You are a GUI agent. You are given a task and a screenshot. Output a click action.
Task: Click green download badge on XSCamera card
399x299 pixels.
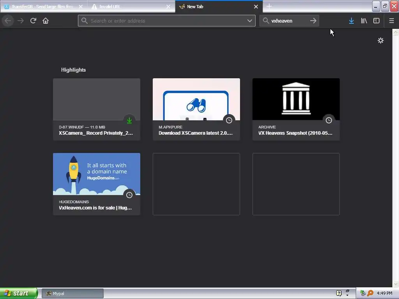tap(129, 120)
